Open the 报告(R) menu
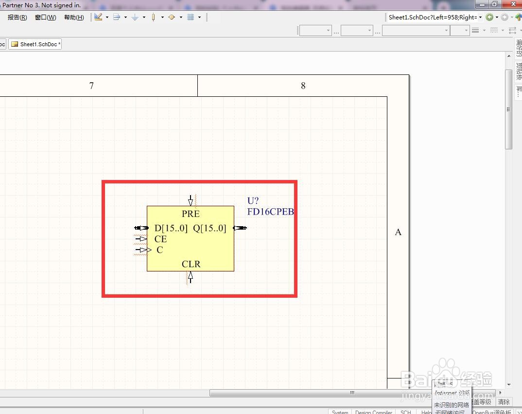Image resolution: width=522 pixels, height=414 pixels. pos(17,18)
